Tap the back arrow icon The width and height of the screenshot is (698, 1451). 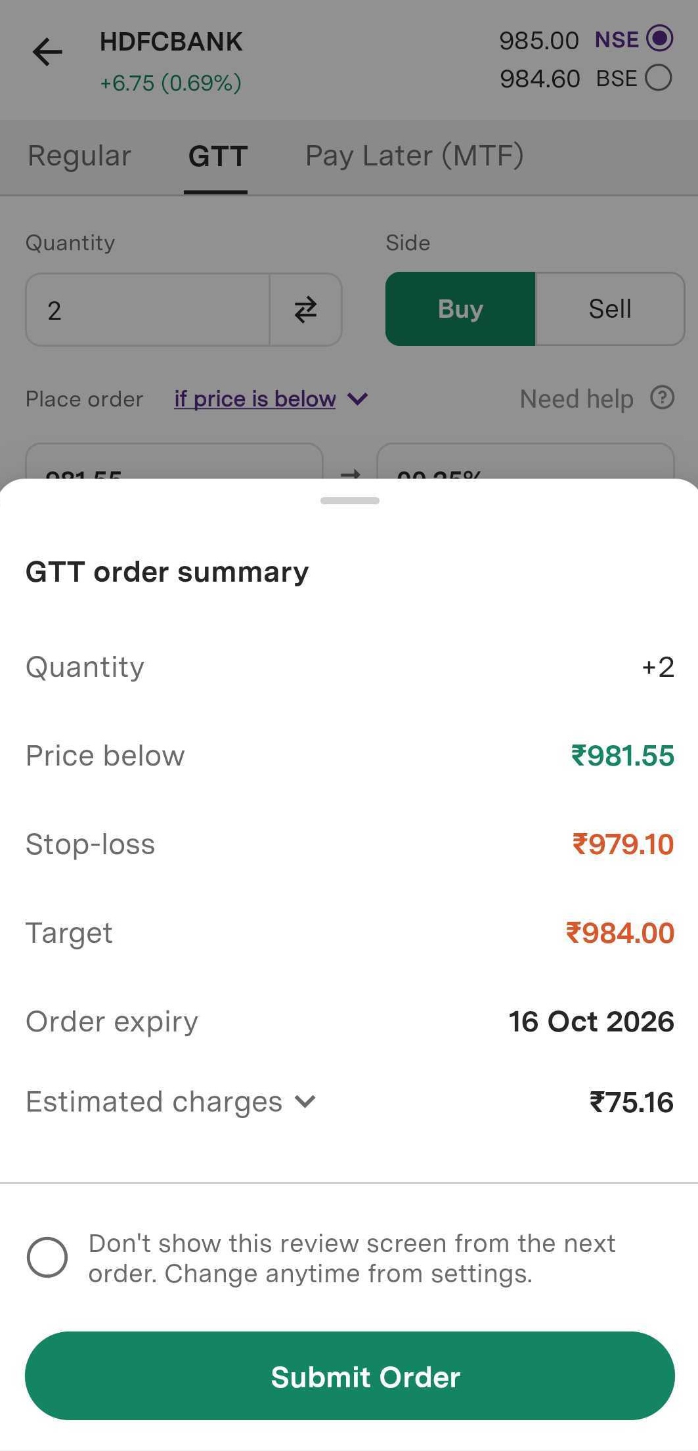(x=47, y=52)
